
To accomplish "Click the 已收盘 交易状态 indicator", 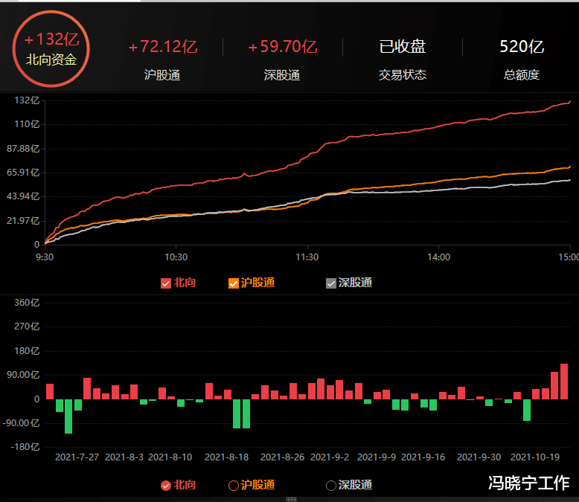I will [x=403, y=47].
